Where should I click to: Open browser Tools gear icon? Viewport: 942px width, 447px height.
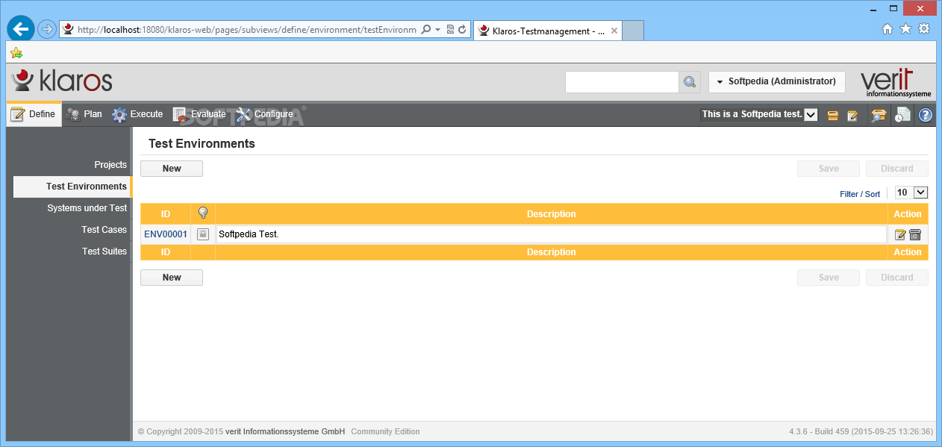point(924,29)
